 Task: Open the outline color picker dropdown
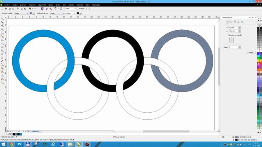[x=80, y=13]
